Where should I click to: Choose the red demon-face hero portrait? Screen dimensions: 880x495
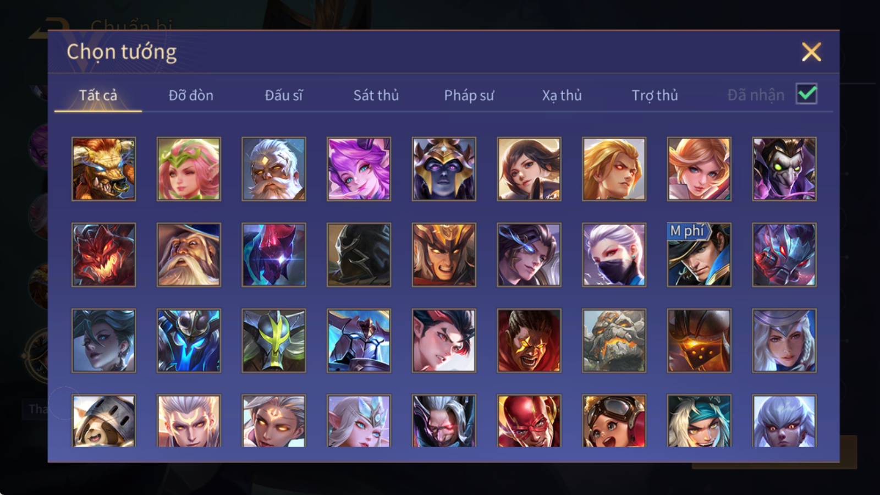[x=103, y=255]
